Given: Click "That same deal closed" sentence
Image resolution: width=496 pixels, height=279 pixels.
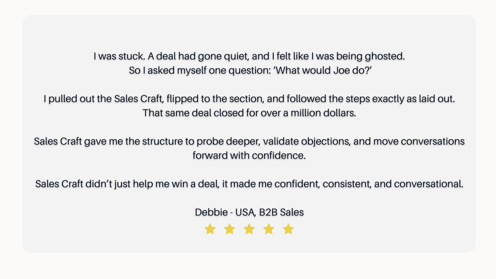Looking at the screenshot, I should (249, 113).
